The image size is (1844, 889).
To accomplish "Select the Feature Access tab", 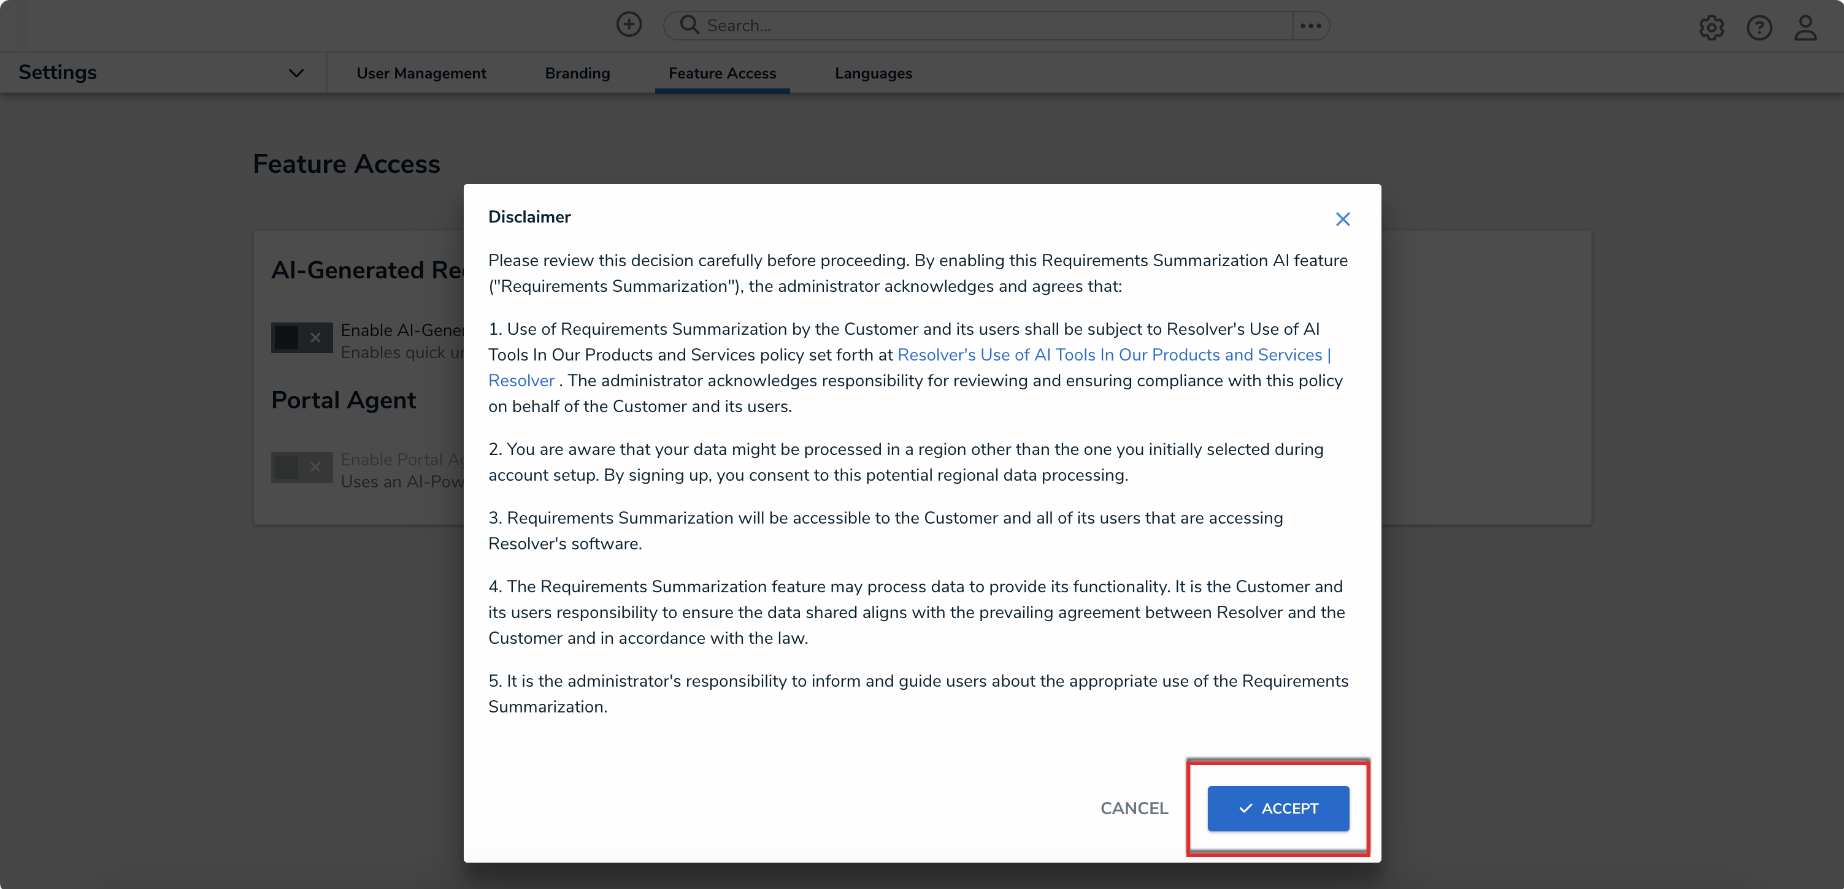I will [721, 73].
